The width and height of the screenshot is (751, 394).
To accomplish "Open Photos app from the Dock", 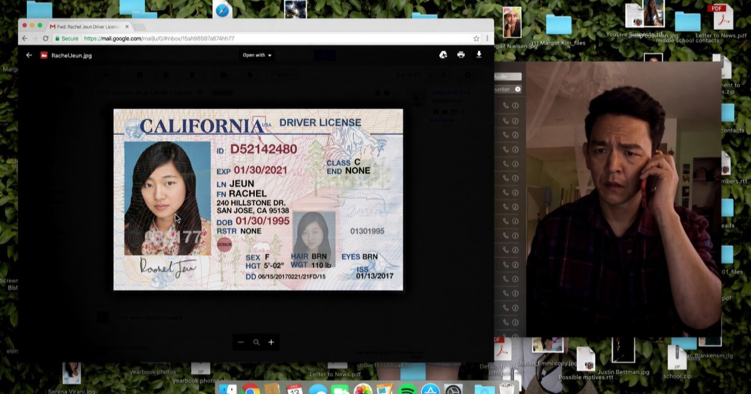I will pyautogui.click(x=362, y=390).
